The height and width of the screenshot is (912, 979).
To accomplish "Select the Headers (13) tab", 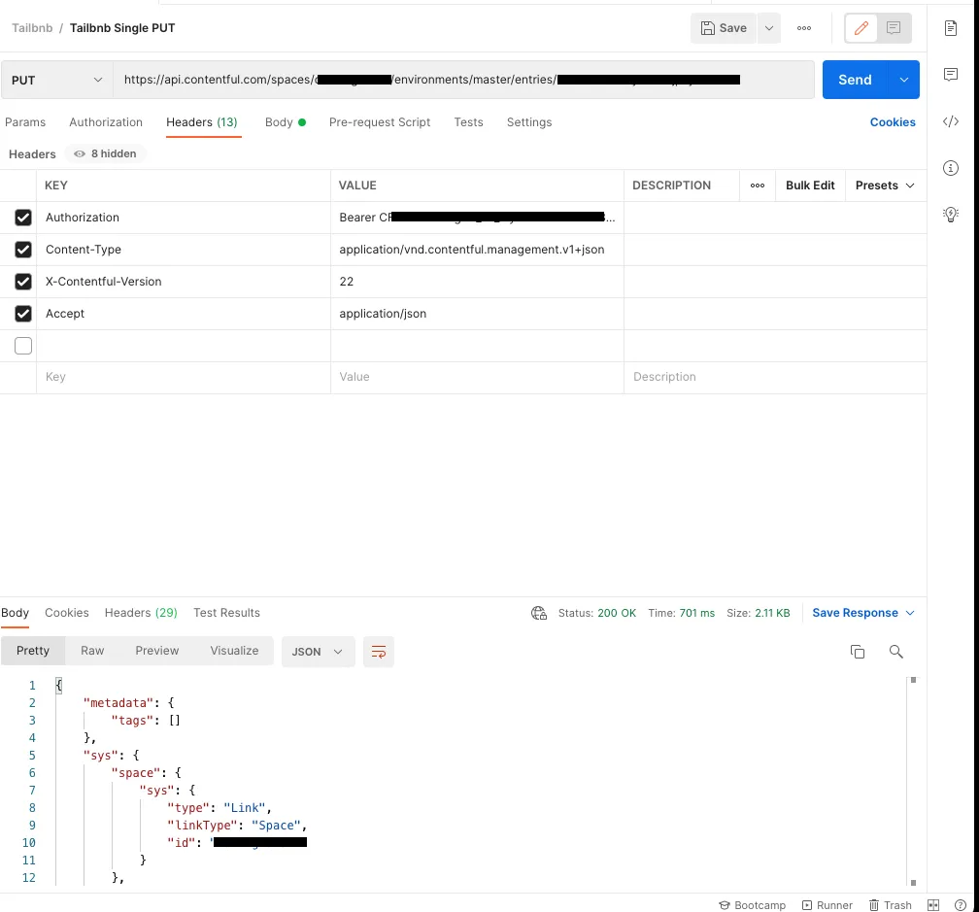I will 202,122.
